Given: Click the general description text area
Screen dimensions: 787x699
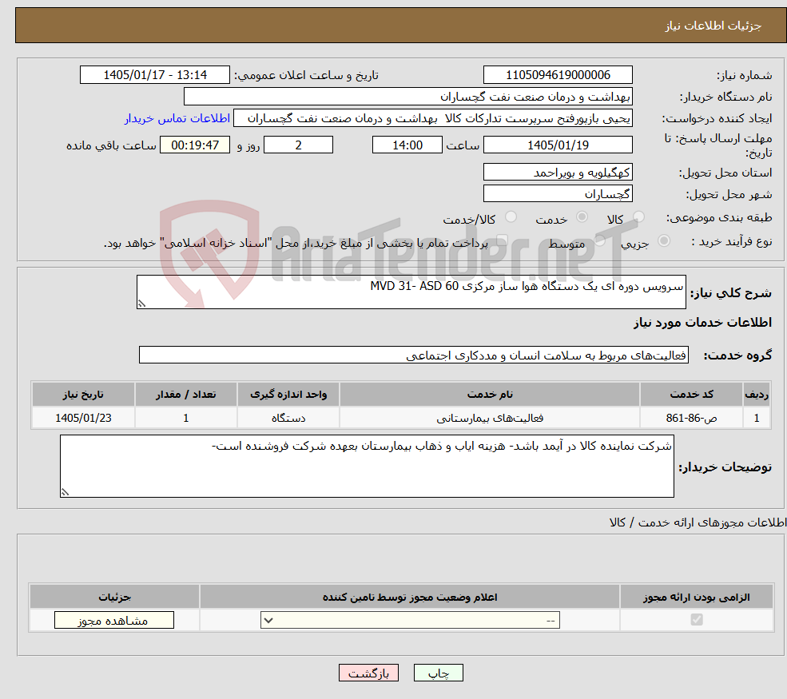Looking at the screenshot, I should pos(411,292).
